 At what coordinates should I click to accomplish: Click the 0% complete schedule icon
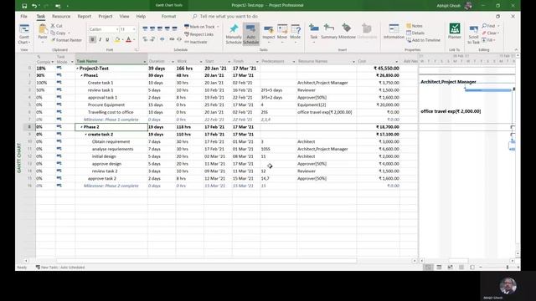tap(145, 28)
